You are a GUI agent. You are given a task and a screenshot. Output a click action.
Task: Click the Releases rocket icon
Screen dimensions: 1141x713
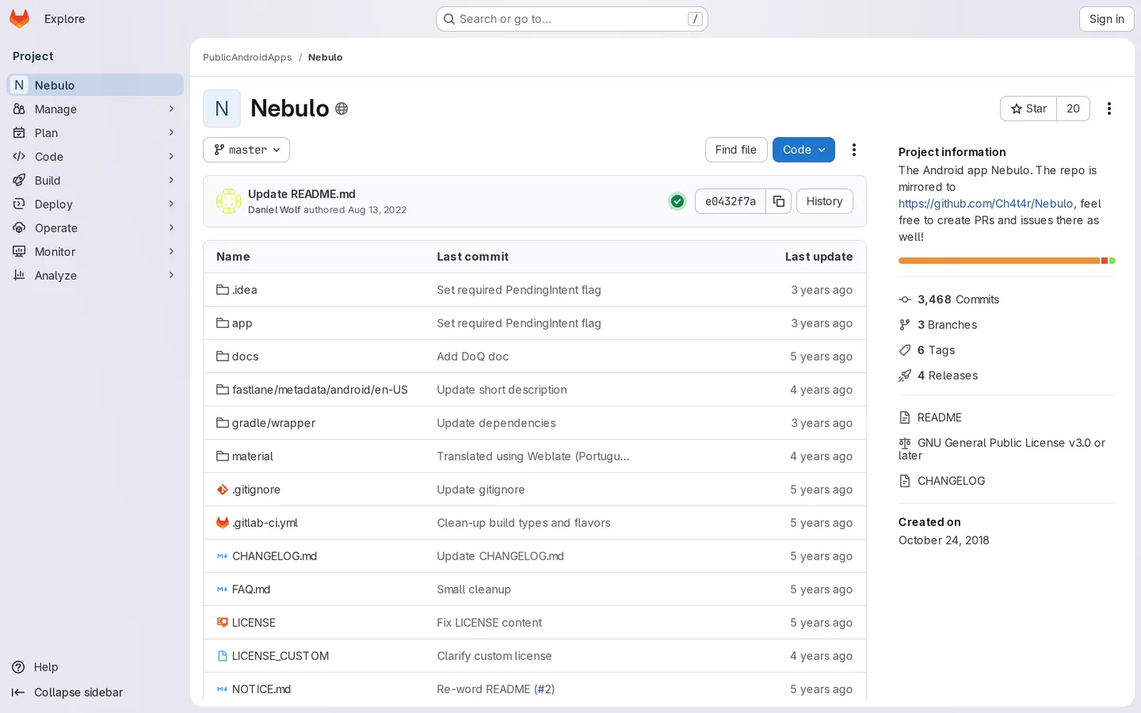[905, 376]
